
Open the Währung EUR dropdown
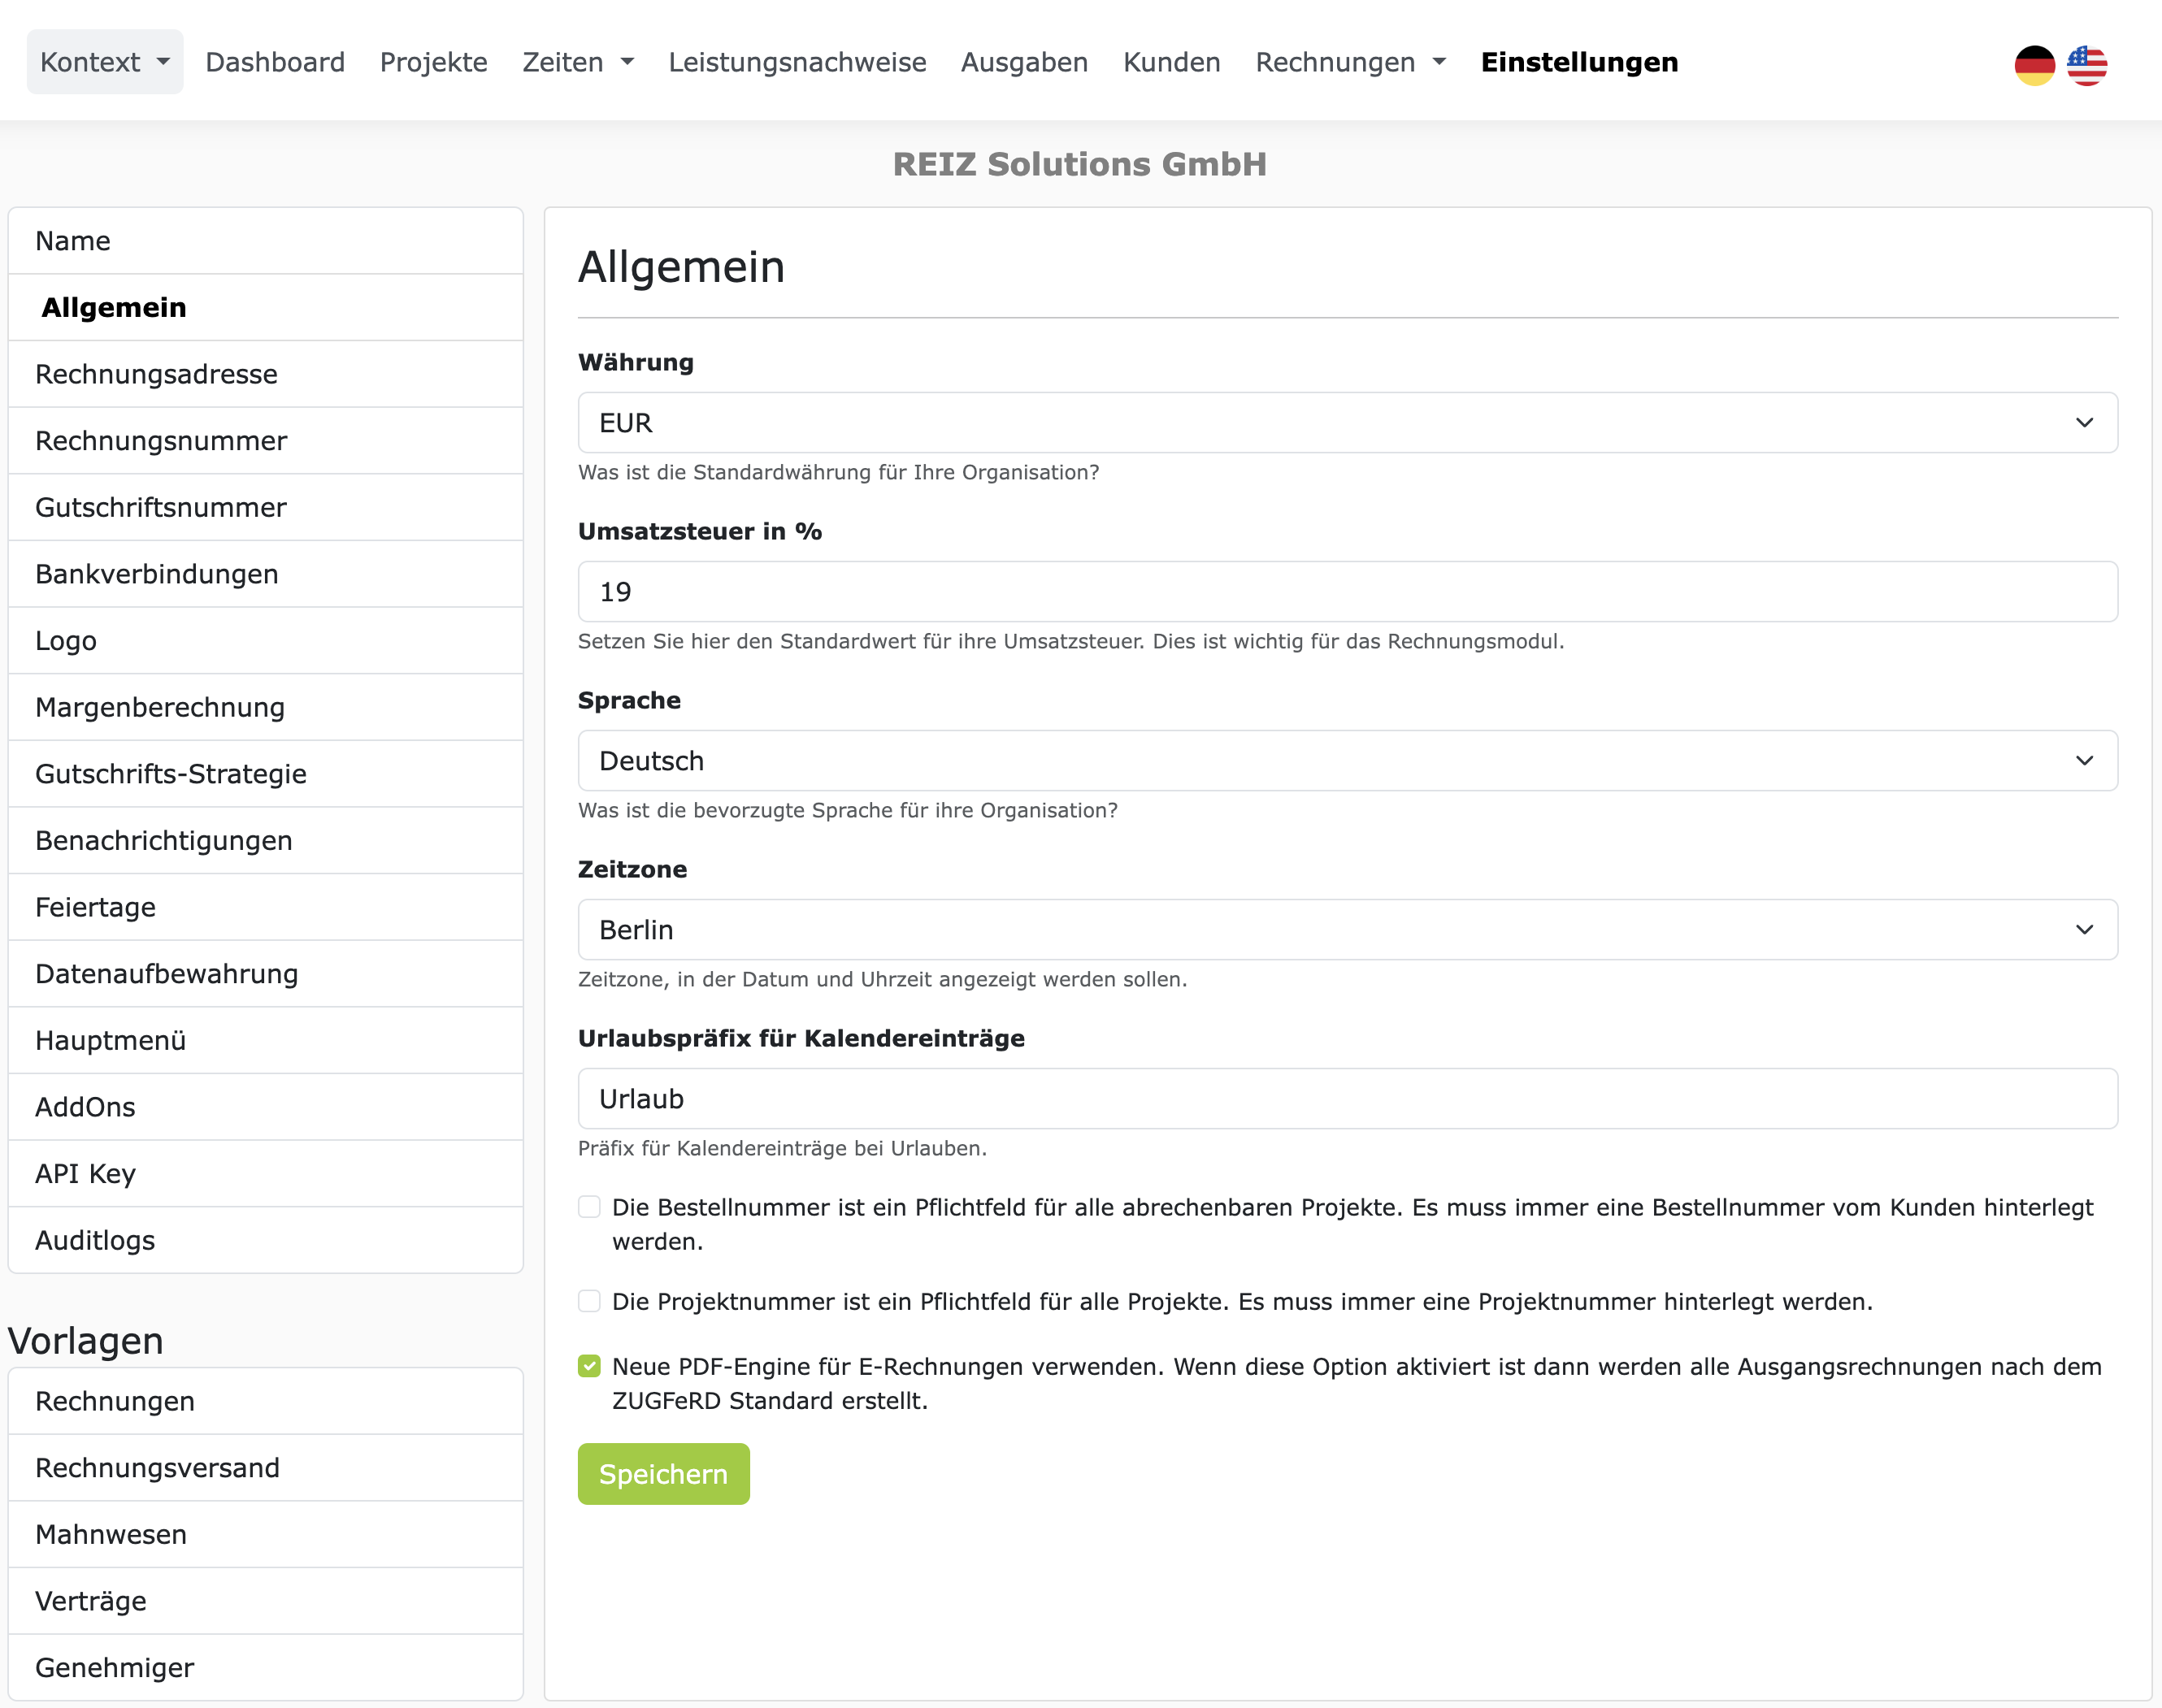coord(1346,423)
